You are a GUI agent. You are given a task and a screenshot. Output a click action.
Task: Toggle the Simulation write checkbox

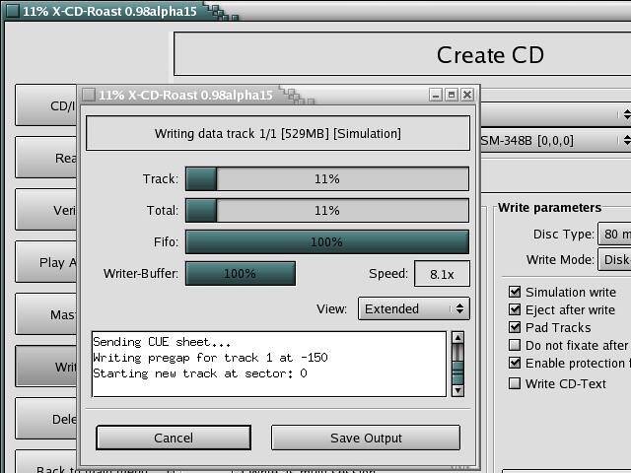point(515,292)
